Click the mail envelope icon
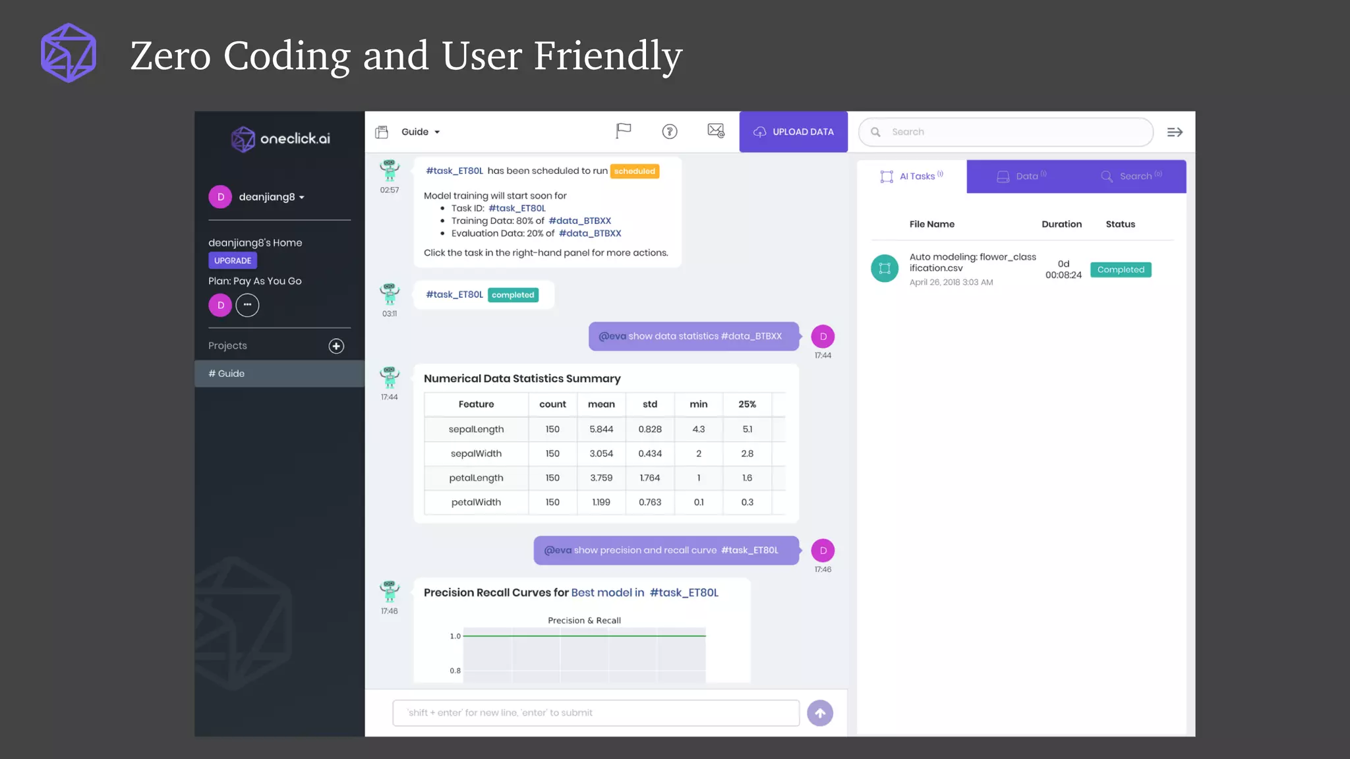 [715, 130]
